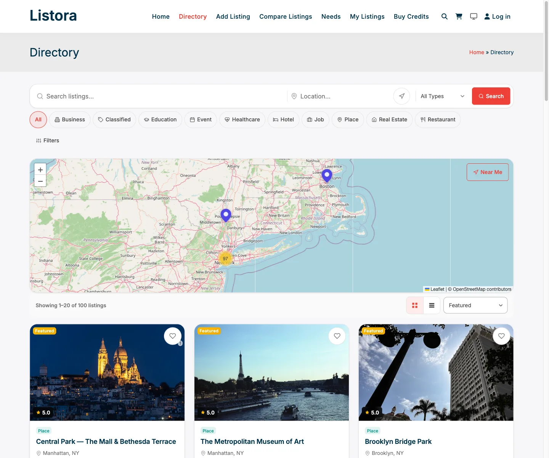Click the red Search button
The width and height of the screenshot is (549, 458).
[491, 96]
